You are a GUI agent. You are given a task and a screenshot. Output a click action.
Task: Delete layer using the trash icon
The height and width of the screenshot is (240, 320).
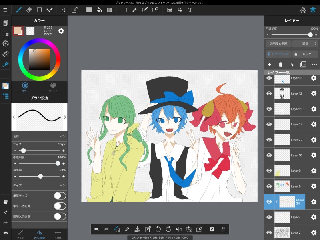click(280, 64)
